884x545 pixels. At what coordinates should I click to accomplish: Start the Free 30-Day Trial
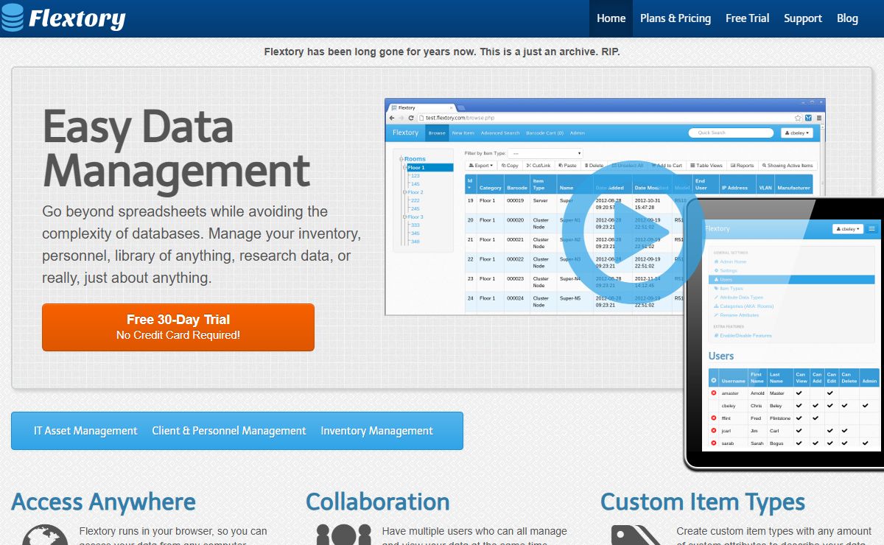pyautogui.click(x=178, y=327)
